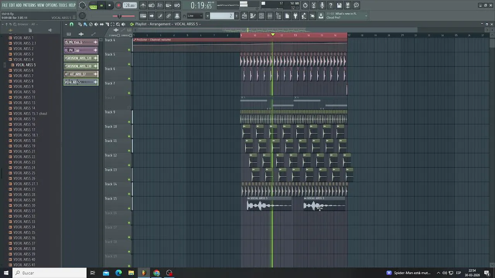Select the HIT HAT_ARSS_17 clip in picker

tap(81, 74)
